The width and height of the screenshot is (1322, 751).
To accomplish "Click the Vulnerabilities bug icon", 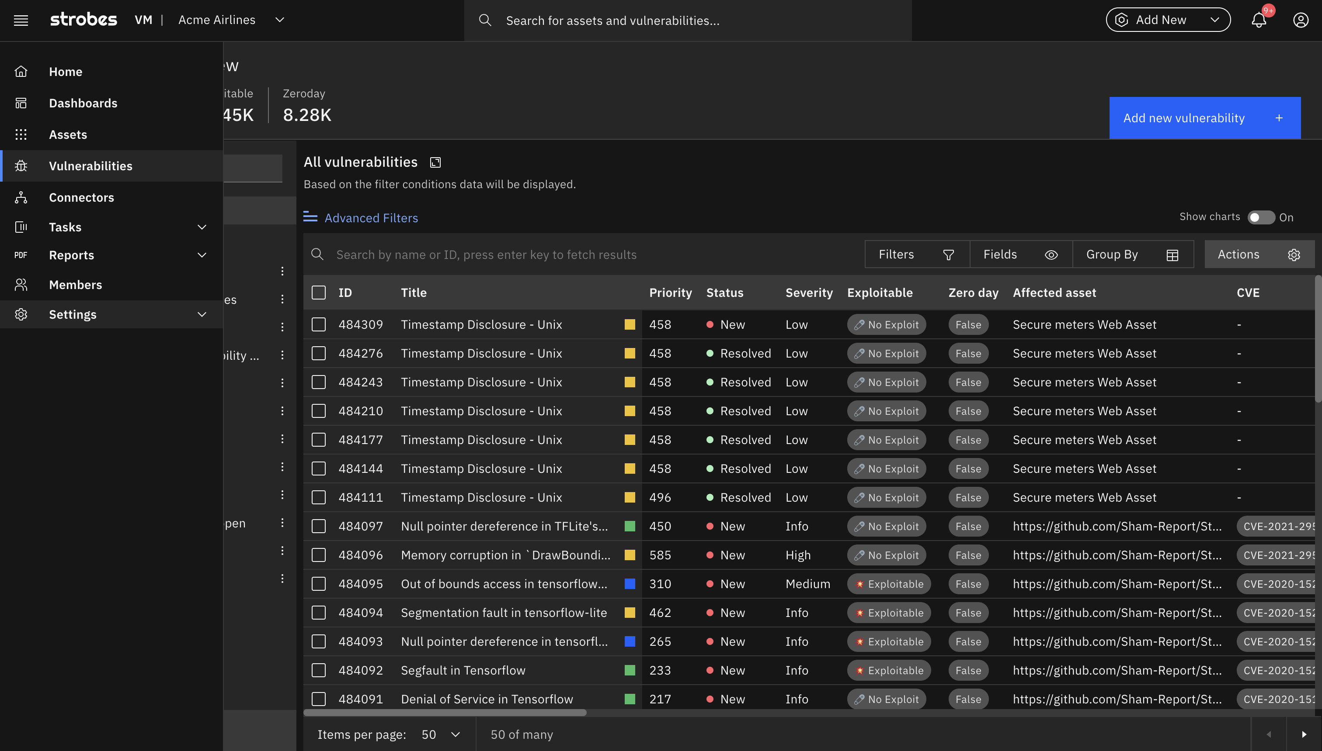I will [x=21, y=165].
